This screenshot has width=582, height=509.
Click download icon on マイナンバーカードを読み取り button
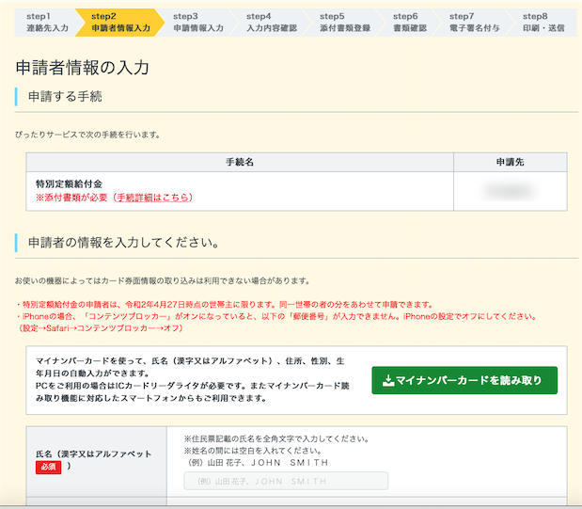coord(389,380)
